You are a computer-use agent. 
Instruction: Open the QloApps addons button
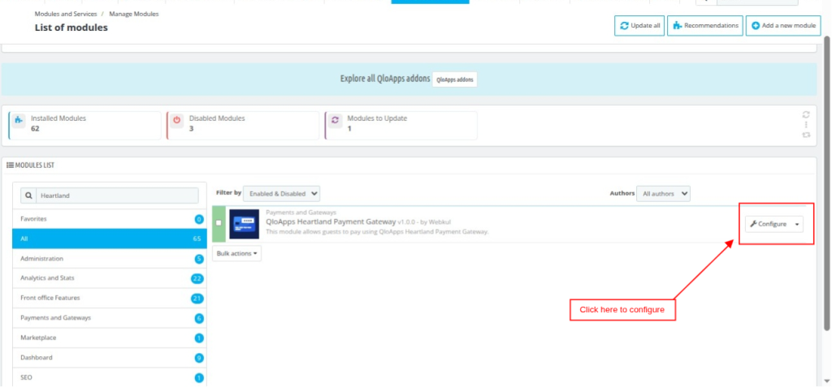[x=455, y=79]
